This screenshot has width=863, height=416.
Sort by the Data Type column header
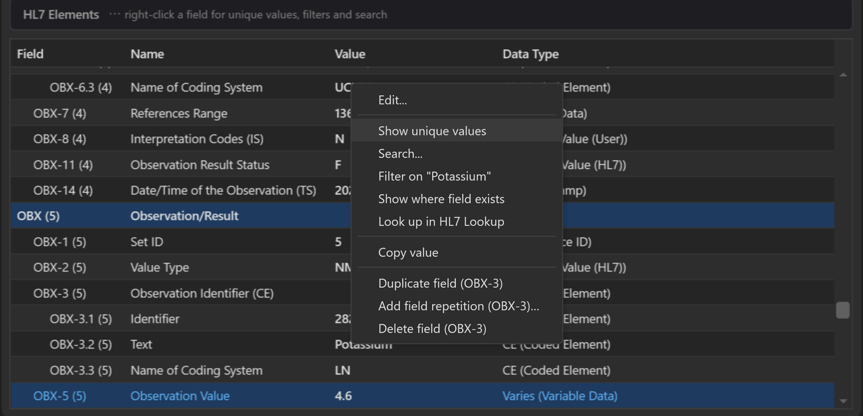click(531, 54)
